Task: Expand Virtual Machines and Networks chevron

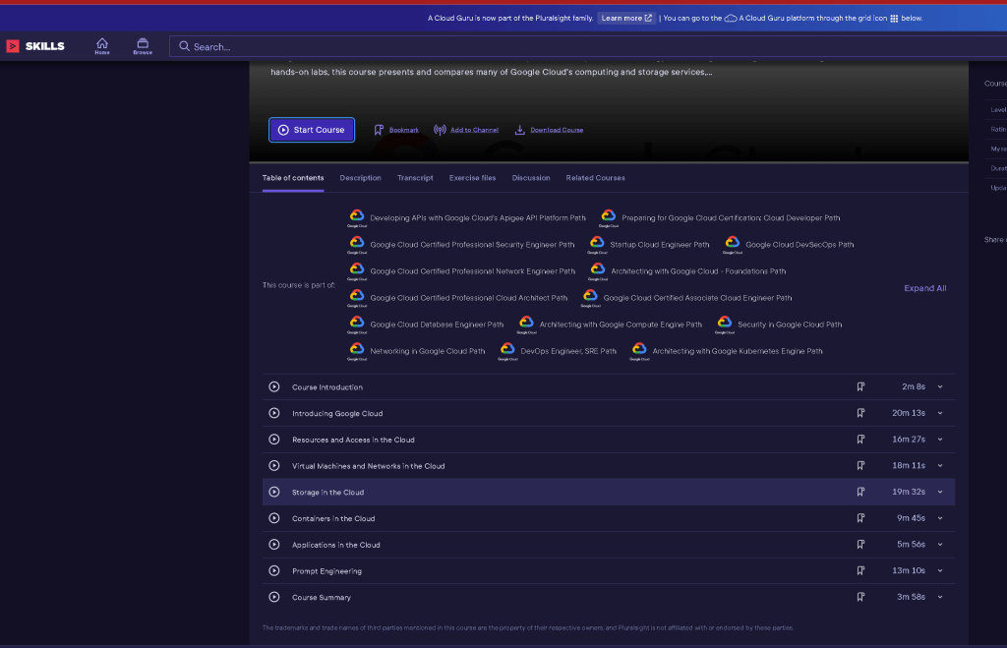Action: pyautogui.click(x=940, y=466)
